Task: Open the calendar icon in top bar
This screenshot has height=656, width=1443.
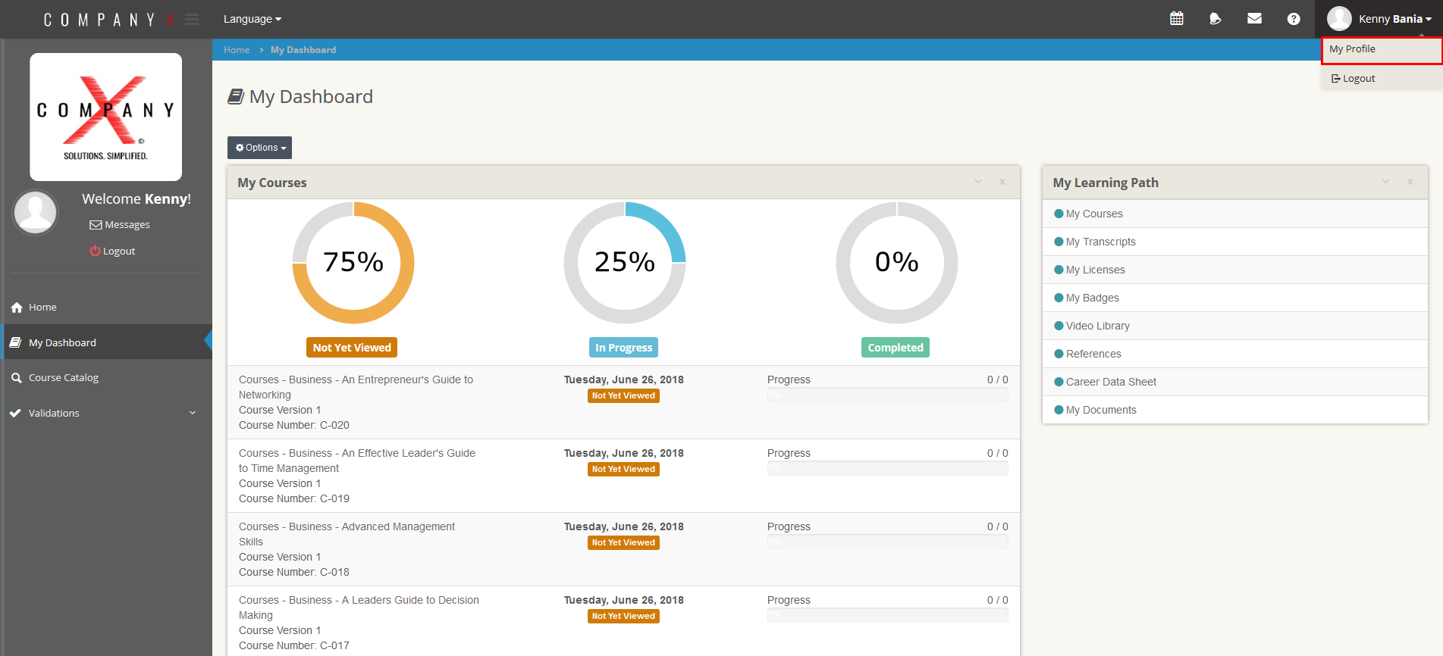Action: click(x=1176, y=19)
